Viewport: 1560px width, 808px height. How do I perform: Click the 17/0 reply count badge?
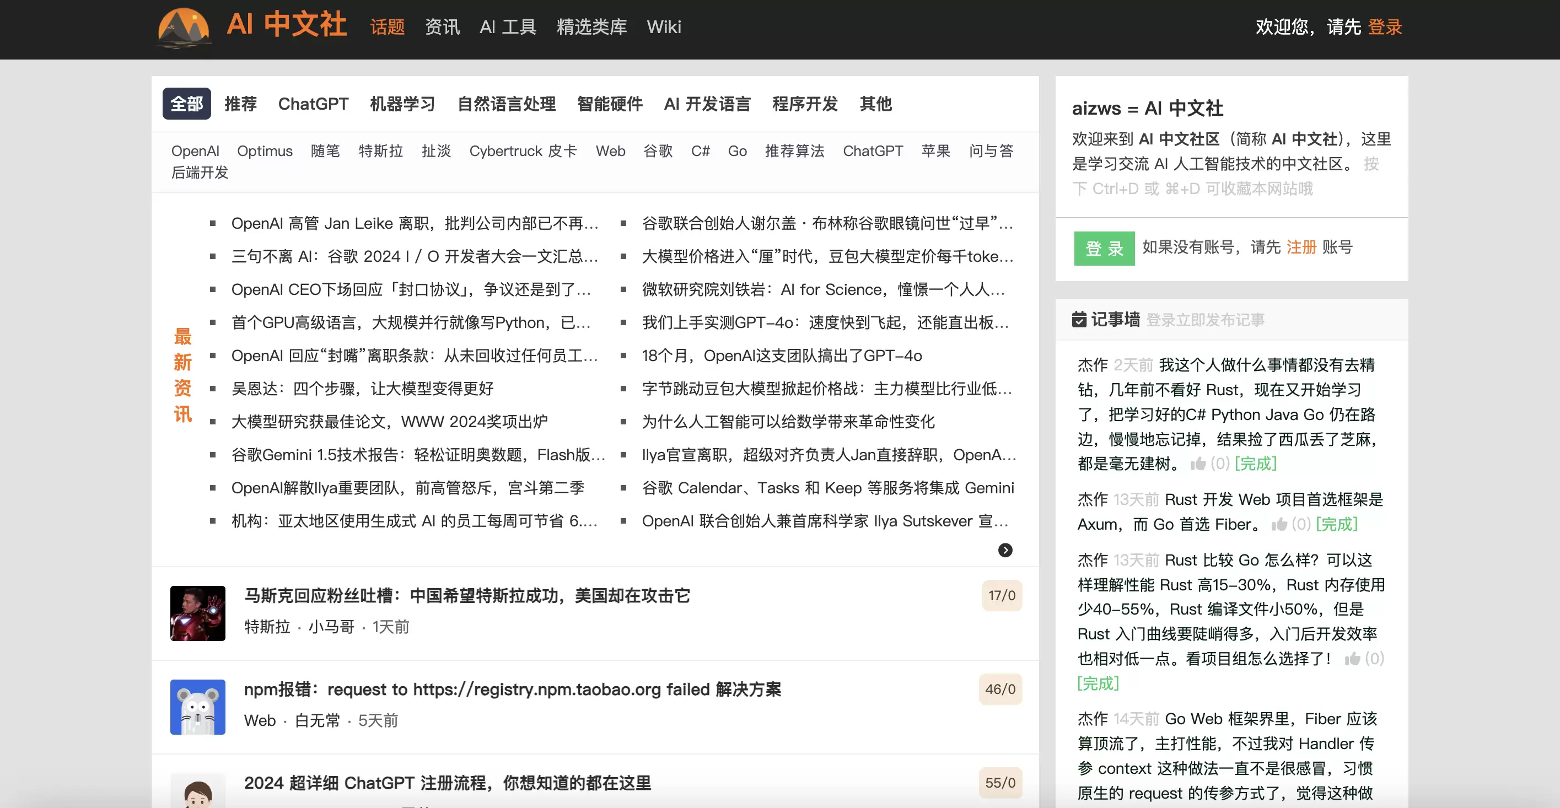pyautogui.click(x=1002, y=595)
